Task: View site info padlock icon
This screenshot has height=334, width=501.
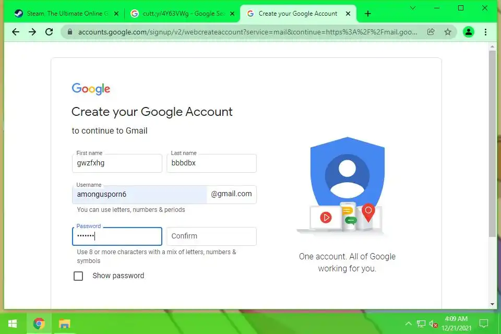Action: coord(70,32)
